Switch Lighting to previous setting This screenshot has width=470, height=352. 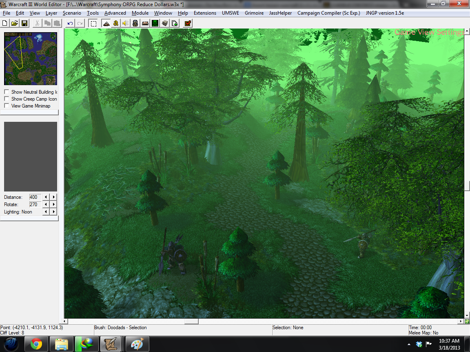pyautogui.click(x=46, y=211)
